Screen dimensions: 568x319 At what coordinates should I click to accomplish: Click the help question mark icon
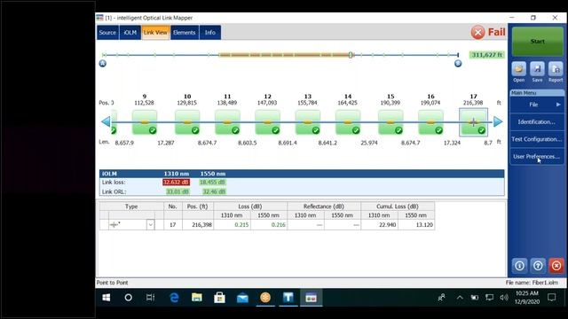point(538,266)
